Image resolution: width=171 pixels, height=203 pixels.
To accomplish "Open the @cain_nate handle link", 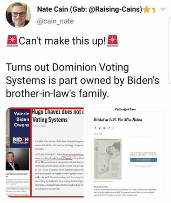I will pyautogui.click(x=55, y=21).
